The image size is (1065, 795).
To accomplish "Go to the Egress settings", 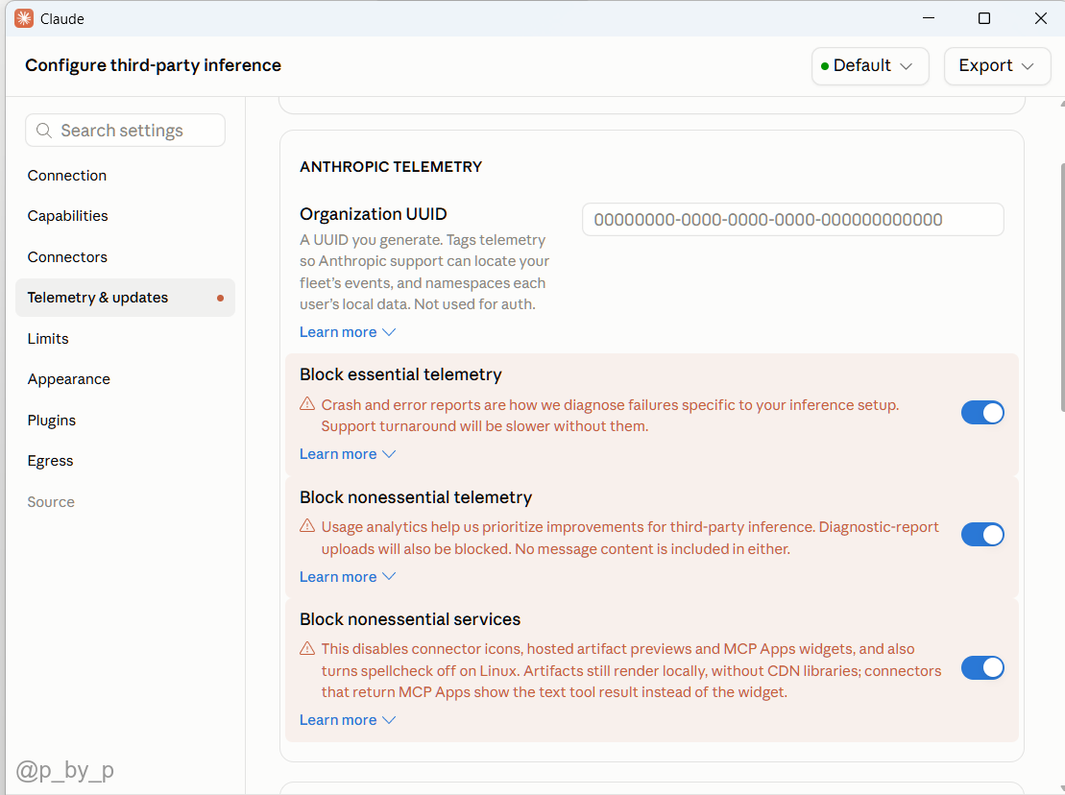I will tap(125, 461).
